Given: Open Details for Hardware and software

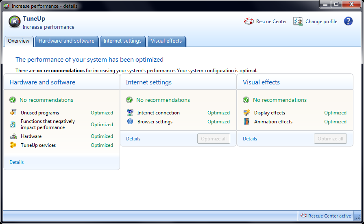Looking at the screenshot, I should pos(17,162).
